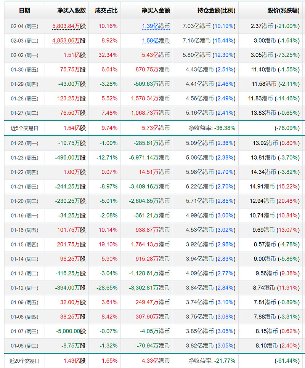Open the underlined 5,803.84万股 link
This screenshot has height=368, width=305.
coord(69,26)
